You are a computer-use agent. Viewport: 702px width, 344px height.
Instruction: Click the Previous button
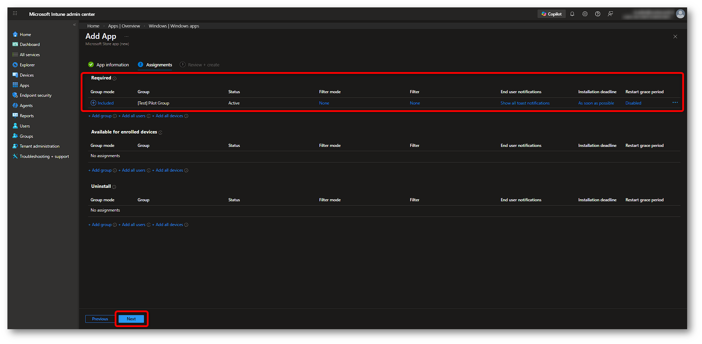pos(100,319)
